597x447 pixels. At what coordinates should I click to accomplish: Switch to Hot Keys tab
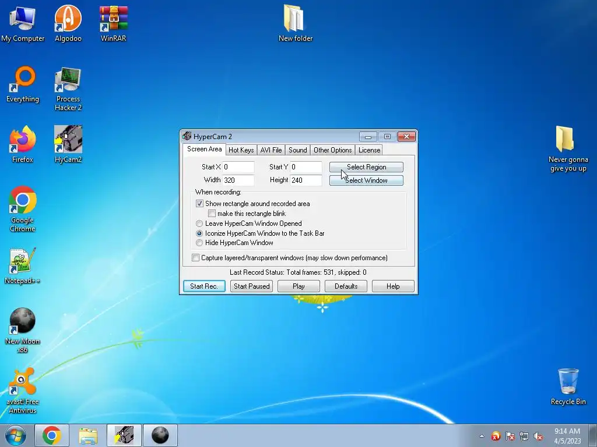(241, 150)
